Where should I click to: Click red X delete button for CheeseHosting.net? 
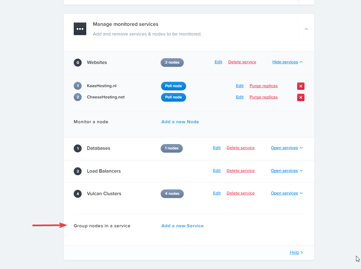(301, 97)
